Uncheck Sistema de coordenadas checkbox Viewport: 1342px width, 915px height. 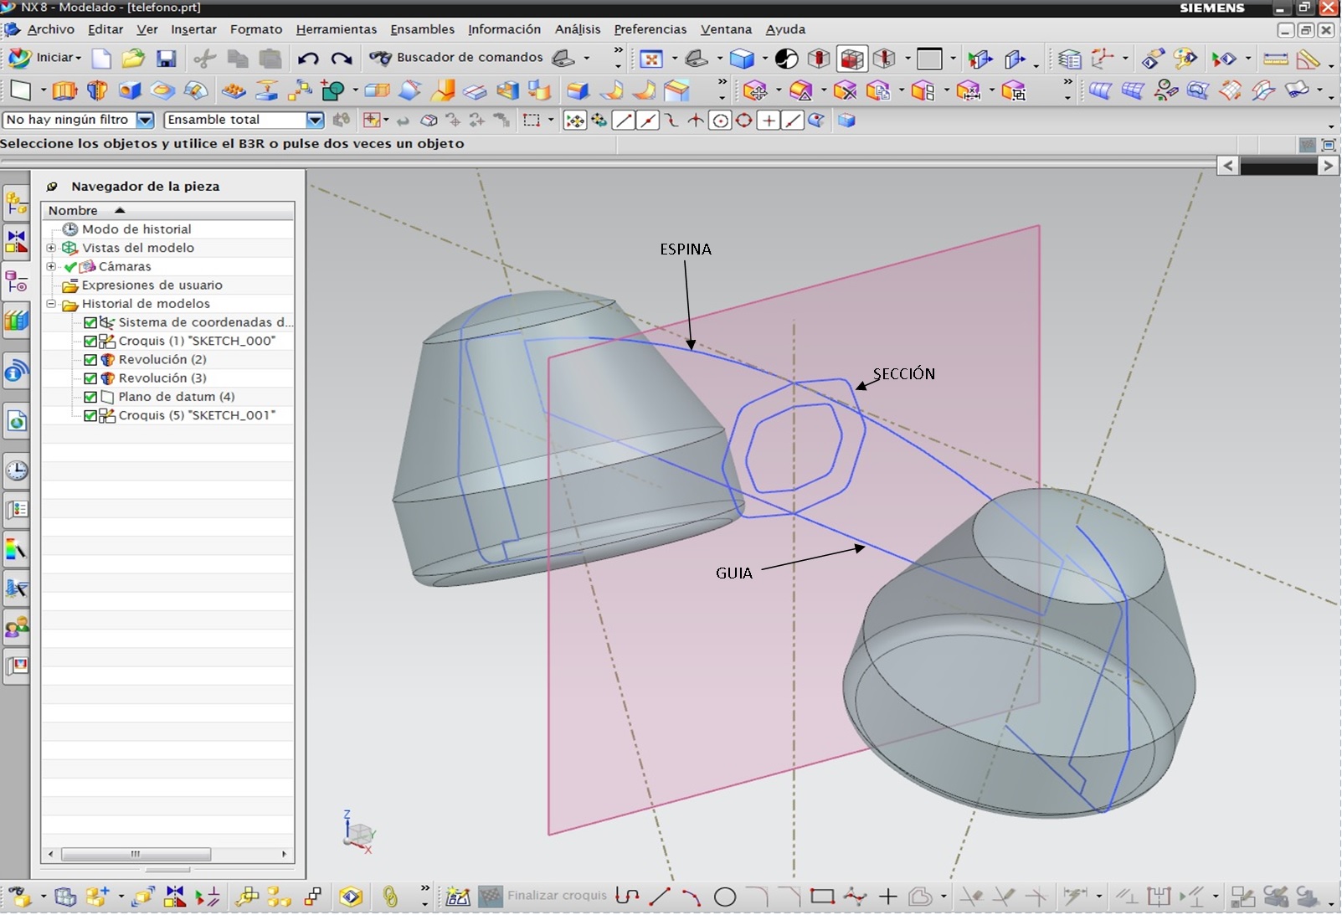[x=90, y=322]
